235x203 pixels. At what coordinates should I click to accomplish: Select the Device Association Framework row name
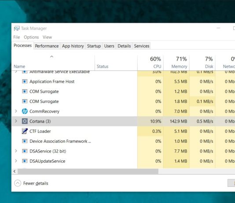pyautogui.click(x=60, y=141)
